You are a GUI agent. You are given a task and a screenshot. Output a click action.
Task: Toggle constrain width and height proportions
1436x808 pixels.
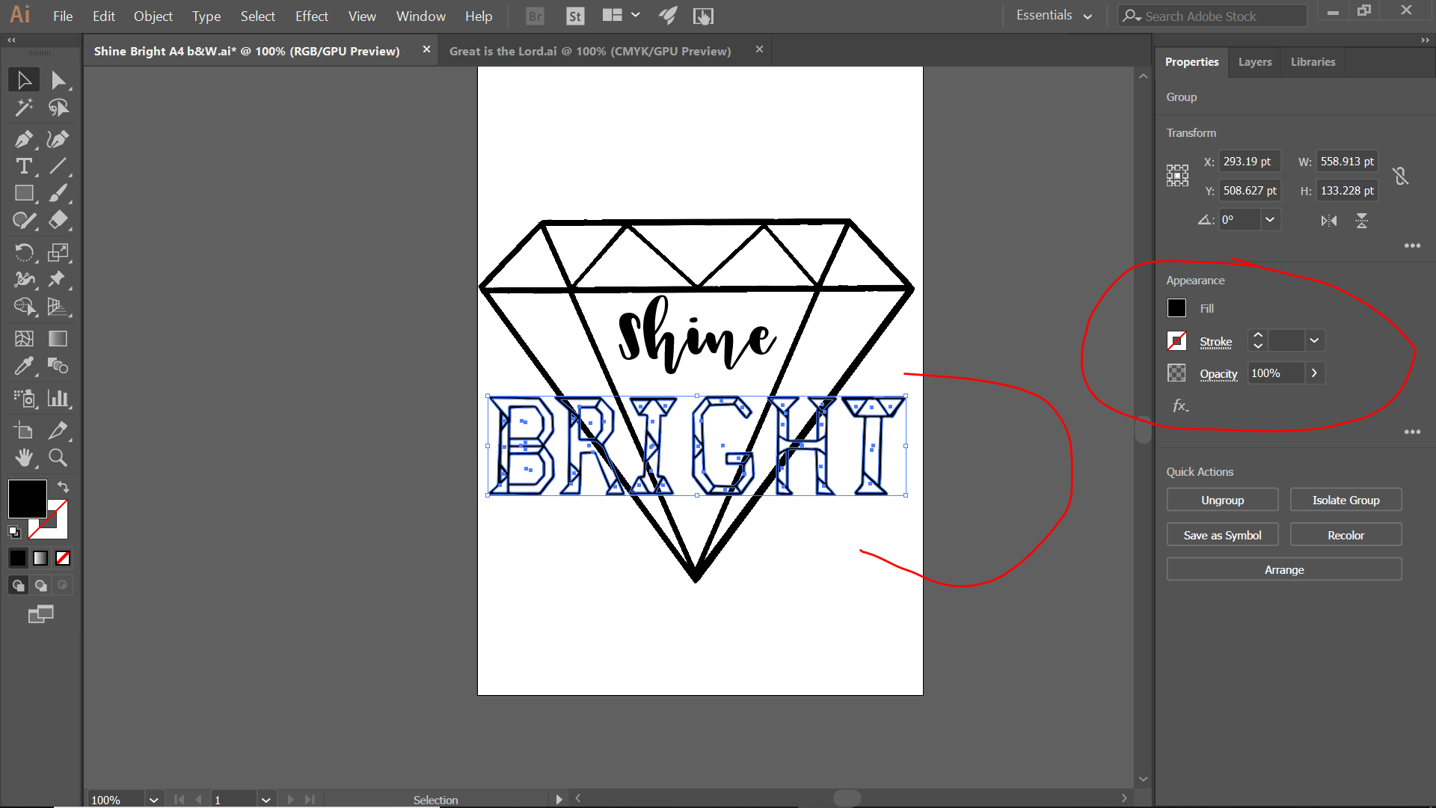click(x=1400, y=177)
